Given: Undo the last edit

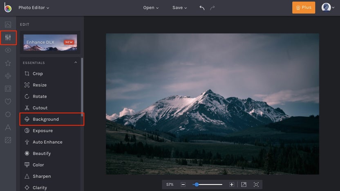Looking at the screenshot, I should click(x=202, y=8).
